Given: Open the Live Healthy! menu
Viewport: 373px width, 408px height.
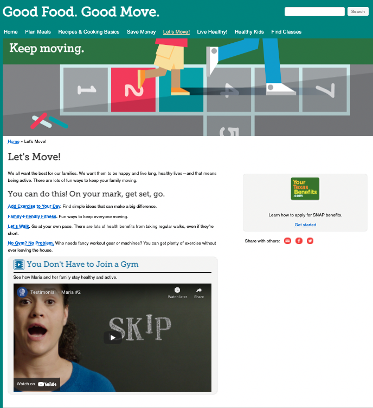Looking at the screenshot, I should (212, 32).
